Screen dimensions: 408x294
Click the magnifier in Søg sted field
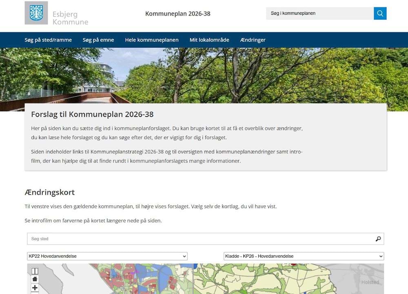(x=378, y=239)
